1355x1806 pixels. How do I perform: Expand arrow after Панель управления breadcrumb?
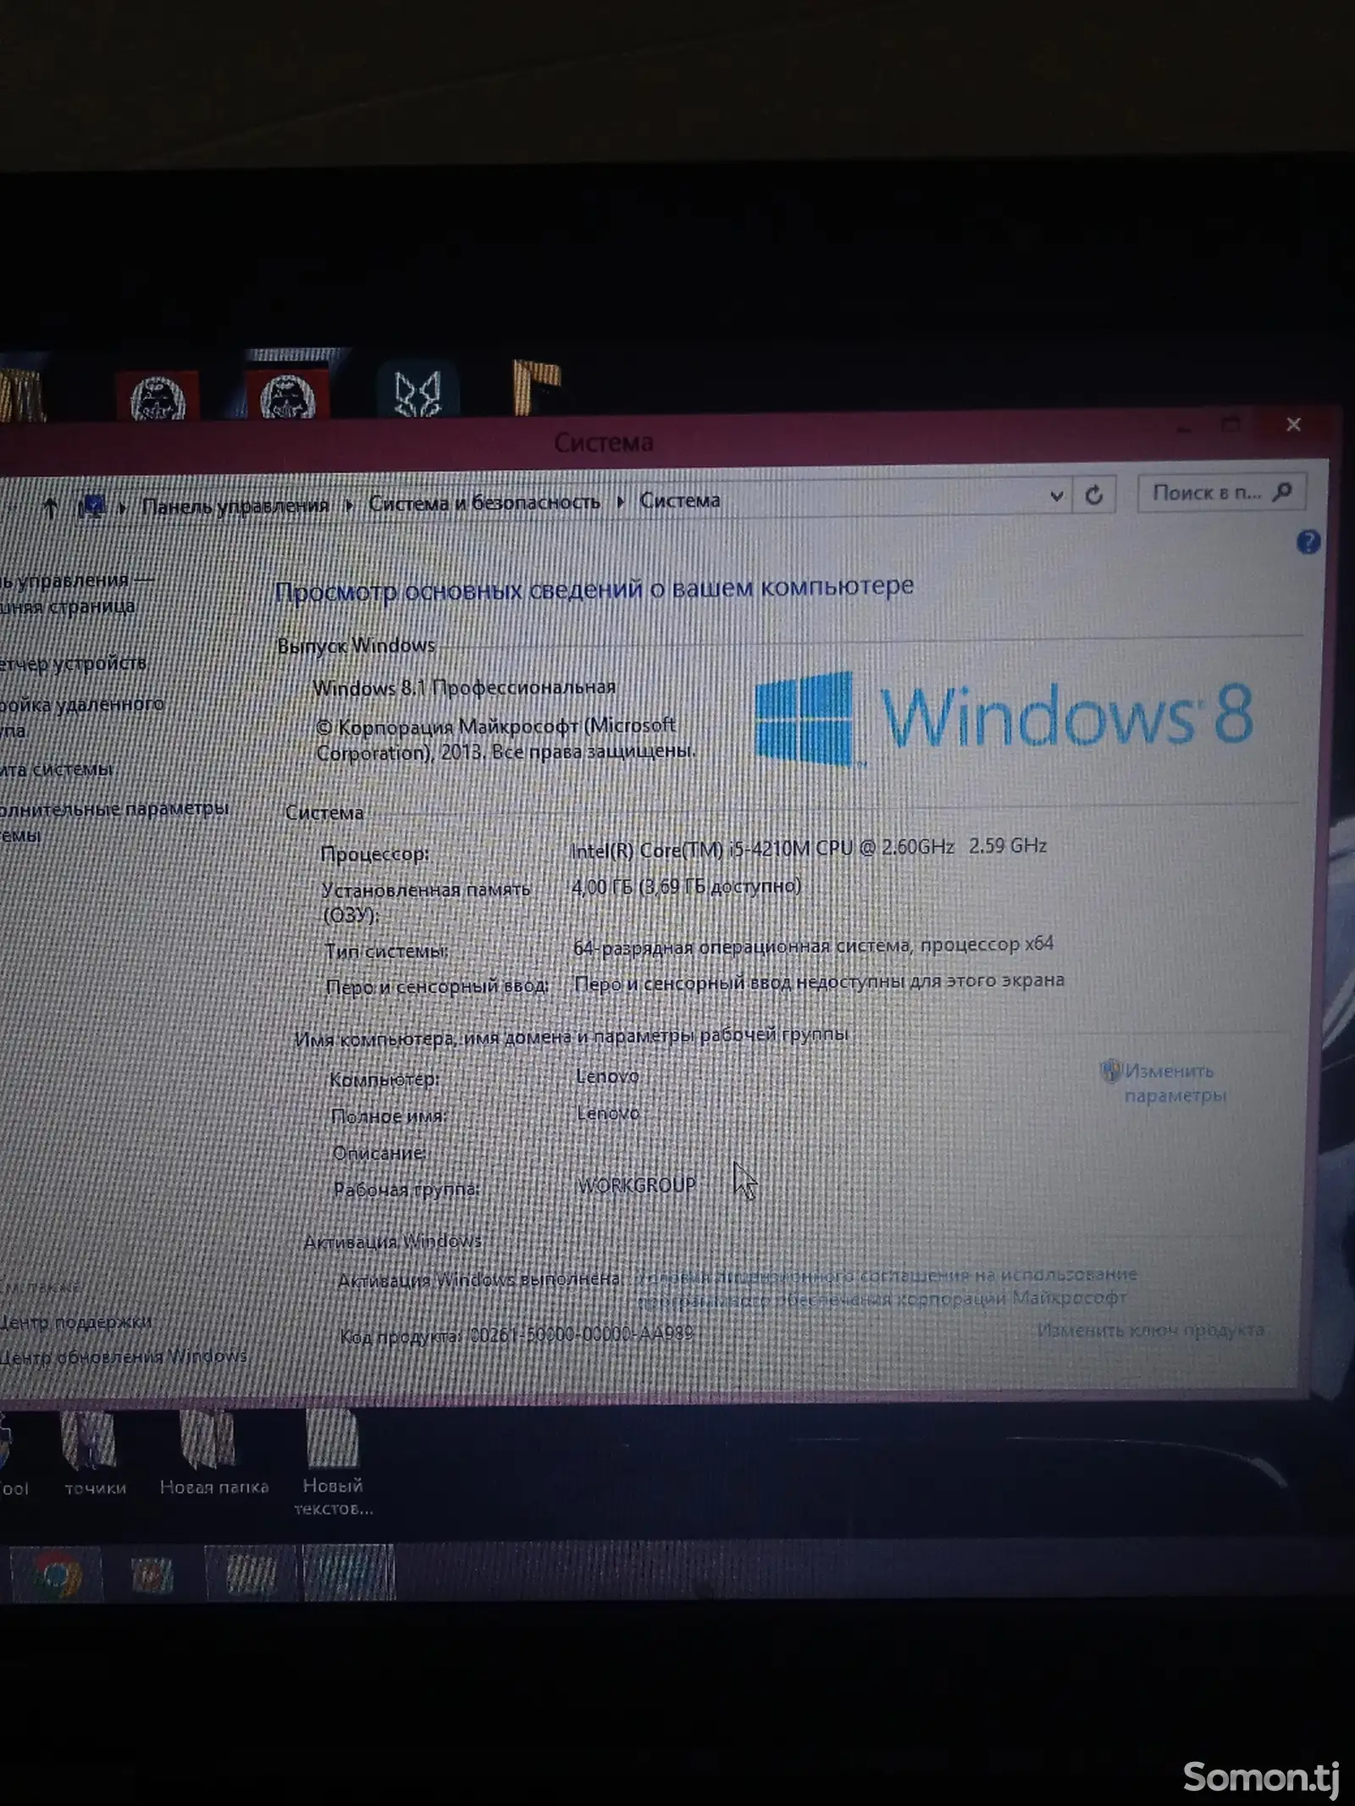point(349,506)
